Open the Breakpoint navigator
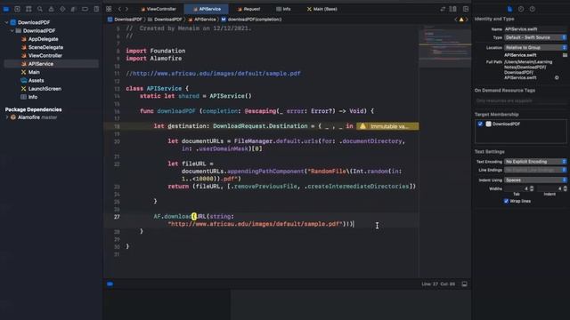This screenshot has height=320, width=570. [85, 9]
